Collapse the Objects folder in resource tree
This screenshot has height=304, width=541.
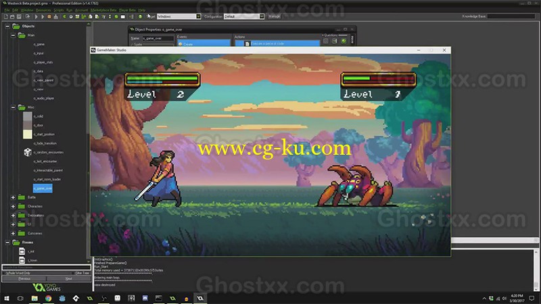pyautogui.click(x=7, y=26)
